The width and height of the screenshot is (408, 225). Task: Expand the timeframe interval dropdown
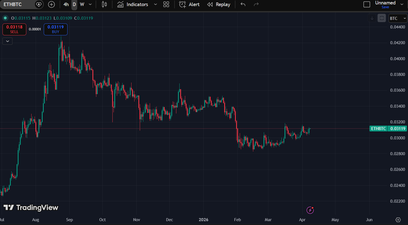coord(90,4)
